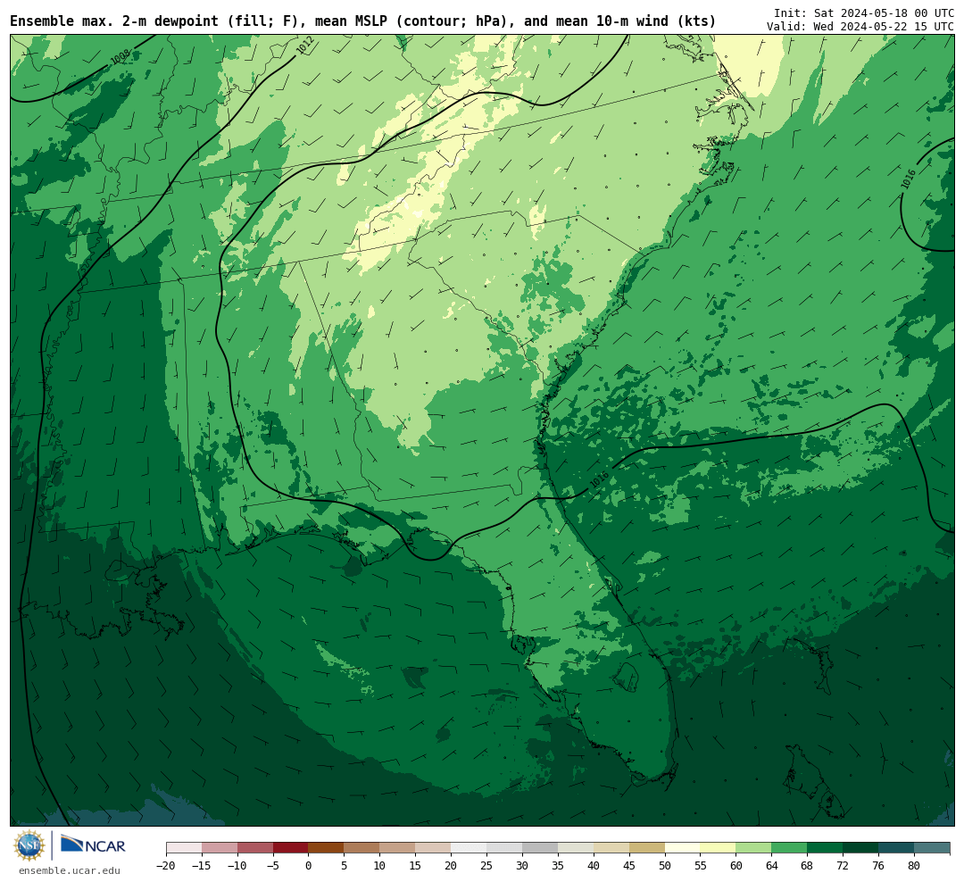This screenshot has width=964, height=882.
Task: Pick the -20 to -15 light pink colorbar swatch
Action: tap(184, 848)
